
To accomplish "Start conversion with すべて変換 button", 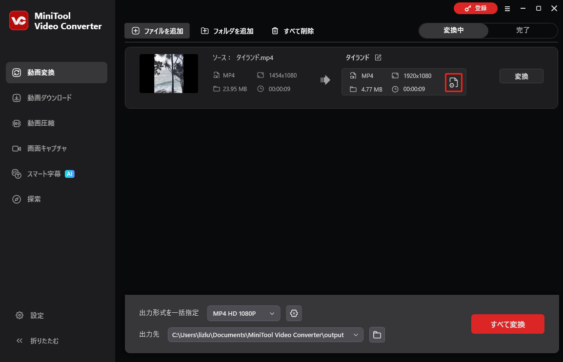I will point(507,324).
